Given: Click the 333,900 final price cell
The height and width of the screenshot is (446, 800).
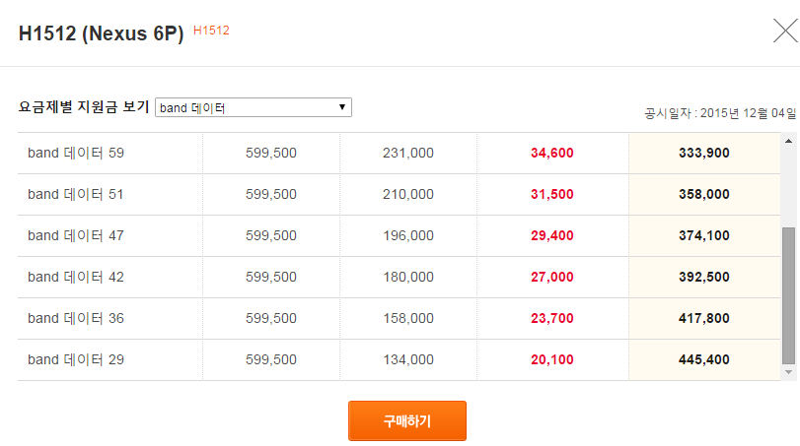Looking at the screenshot, I should [704, 153].
